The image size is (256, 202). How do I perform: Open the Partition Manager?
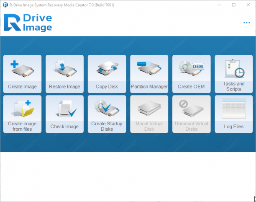149,74
